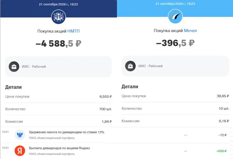Click briefcase icon in НМТП account card
Screen dimensions: 233x159
(x=14, y=67)
